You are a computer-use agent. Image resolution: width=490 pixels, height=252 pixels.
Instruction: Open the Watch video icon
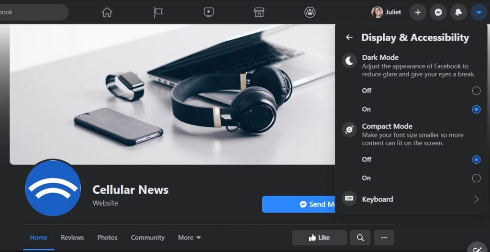pos(209,12)
